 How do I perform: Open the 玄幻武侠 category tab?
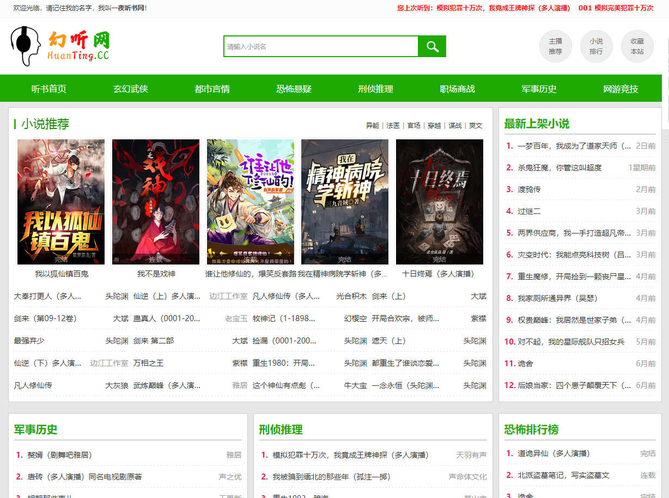coord(131,89)
